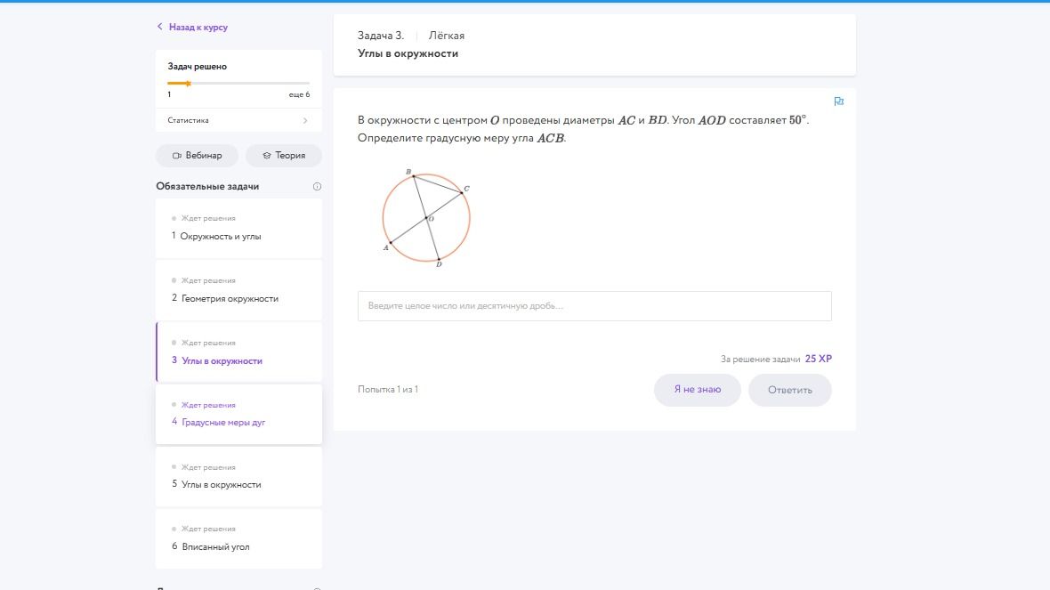1050x590 pixels.
Task: Click the circle diagram image
Action: (426, 218)
